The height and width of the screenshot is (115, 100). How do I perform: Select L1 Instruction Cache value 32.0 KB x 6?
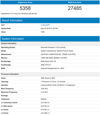point(45,103)
